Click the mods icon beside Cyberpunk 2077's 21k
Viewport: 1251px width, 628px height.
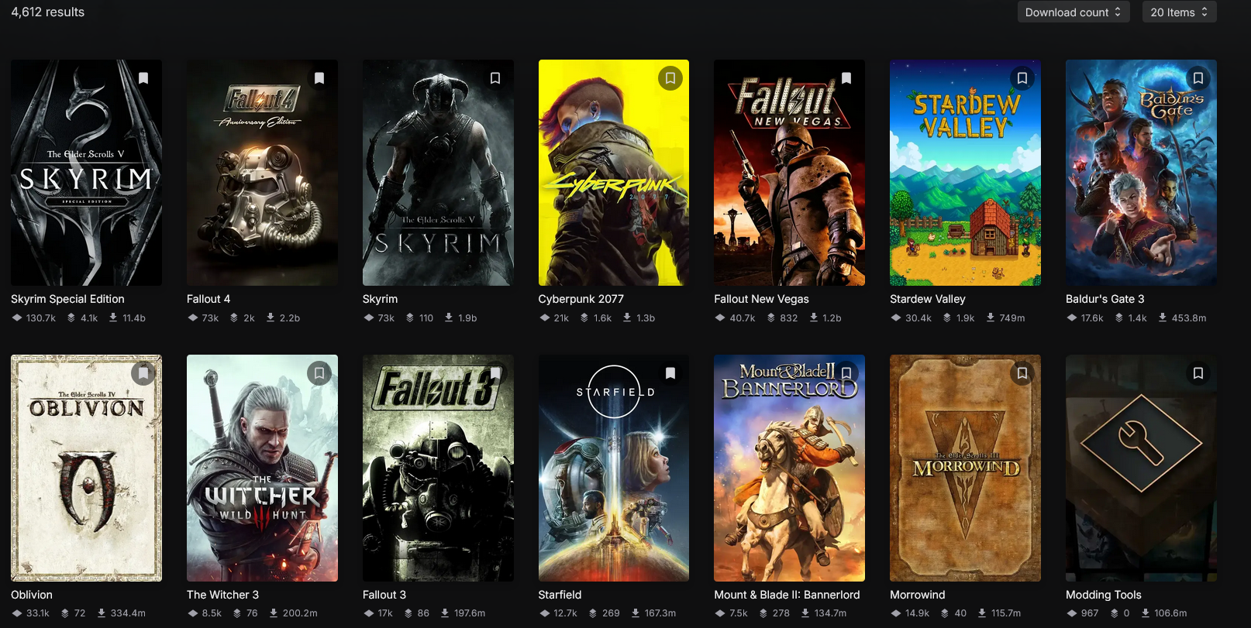point(545,317)
